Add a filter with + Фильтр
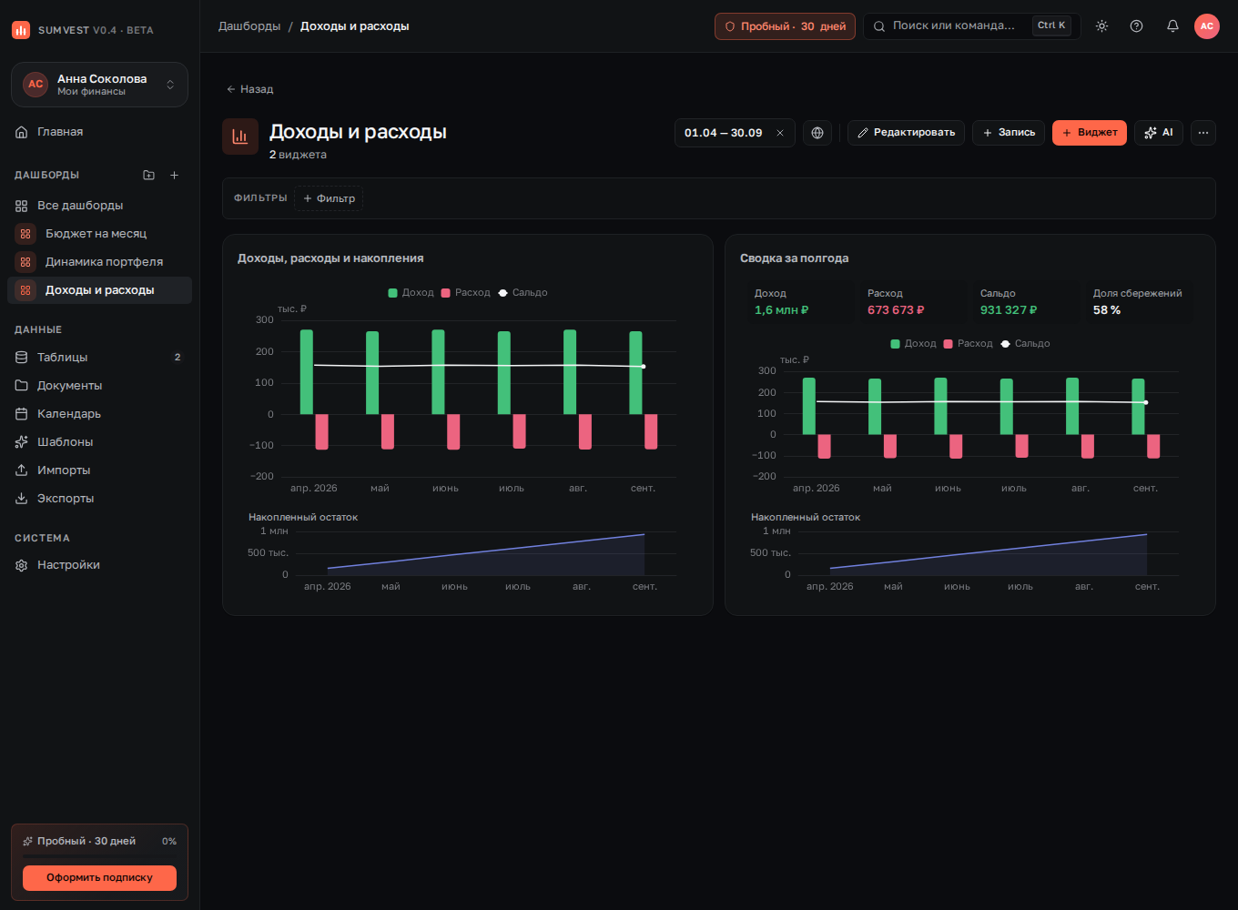1238x910 pixels. (x=329, y=198)
